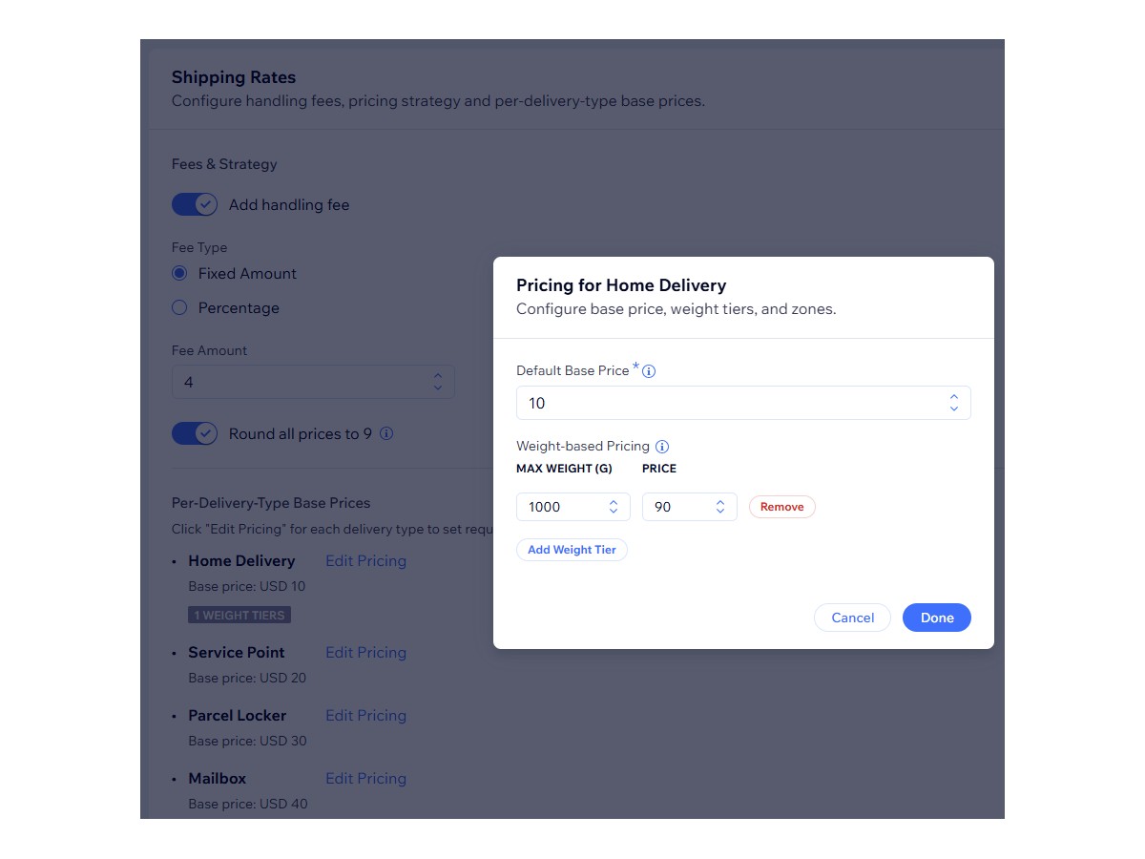Confirm pricing with the Done button
The height and width of the screenshot is (859, 1145).
pos(937,618)
